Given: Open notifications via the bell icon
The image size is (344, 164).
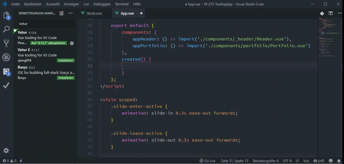Looking at the screenshot, I should point(339,161).
